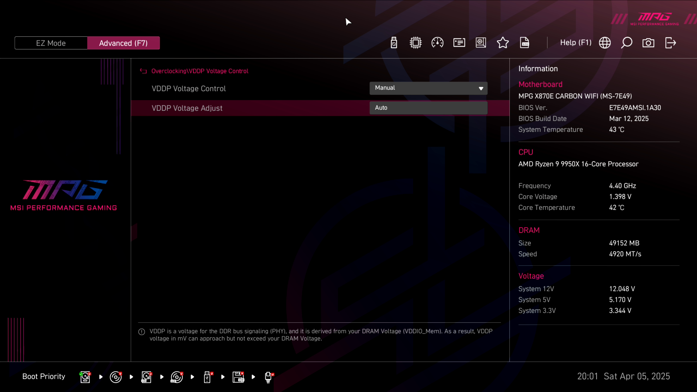Take a screenshot with the camera icon
The width and height of the screenshot is (697, 392).
648,43
